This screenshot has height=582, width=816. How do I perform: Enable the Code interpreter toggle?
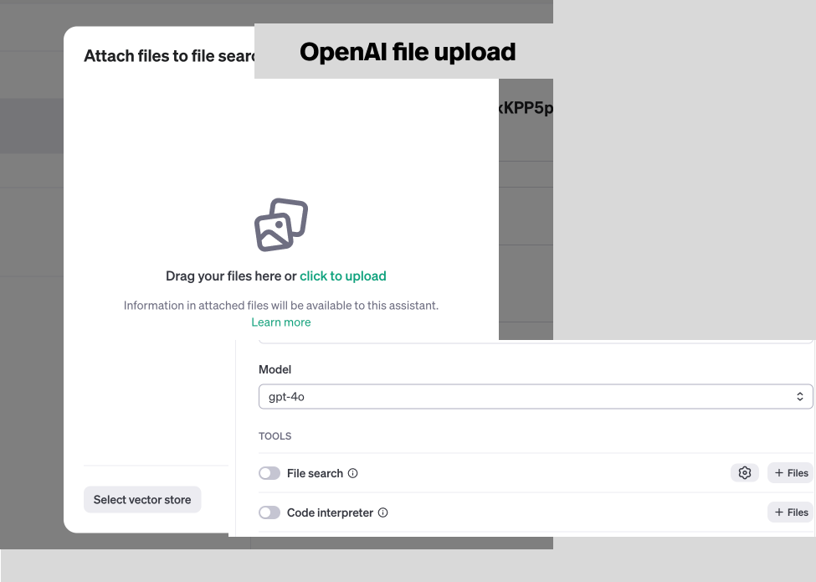click(x=269, y=512)
